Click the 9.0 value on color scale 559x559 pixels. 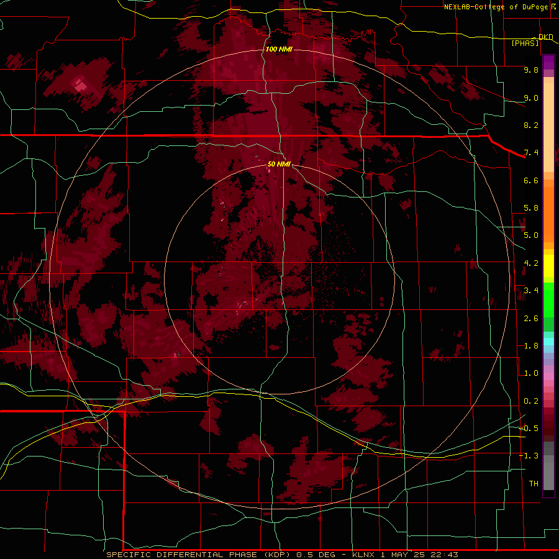coord(531,98)
